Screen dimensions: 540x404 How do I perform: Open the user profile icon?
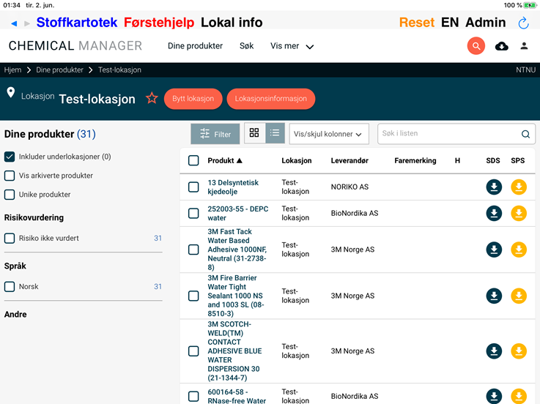tap(524, 46)
